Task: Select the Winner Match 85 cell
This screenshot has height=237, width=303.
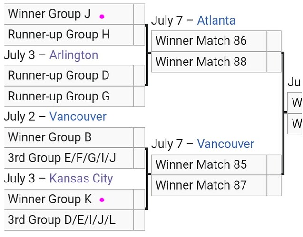Action: [209, 164]
